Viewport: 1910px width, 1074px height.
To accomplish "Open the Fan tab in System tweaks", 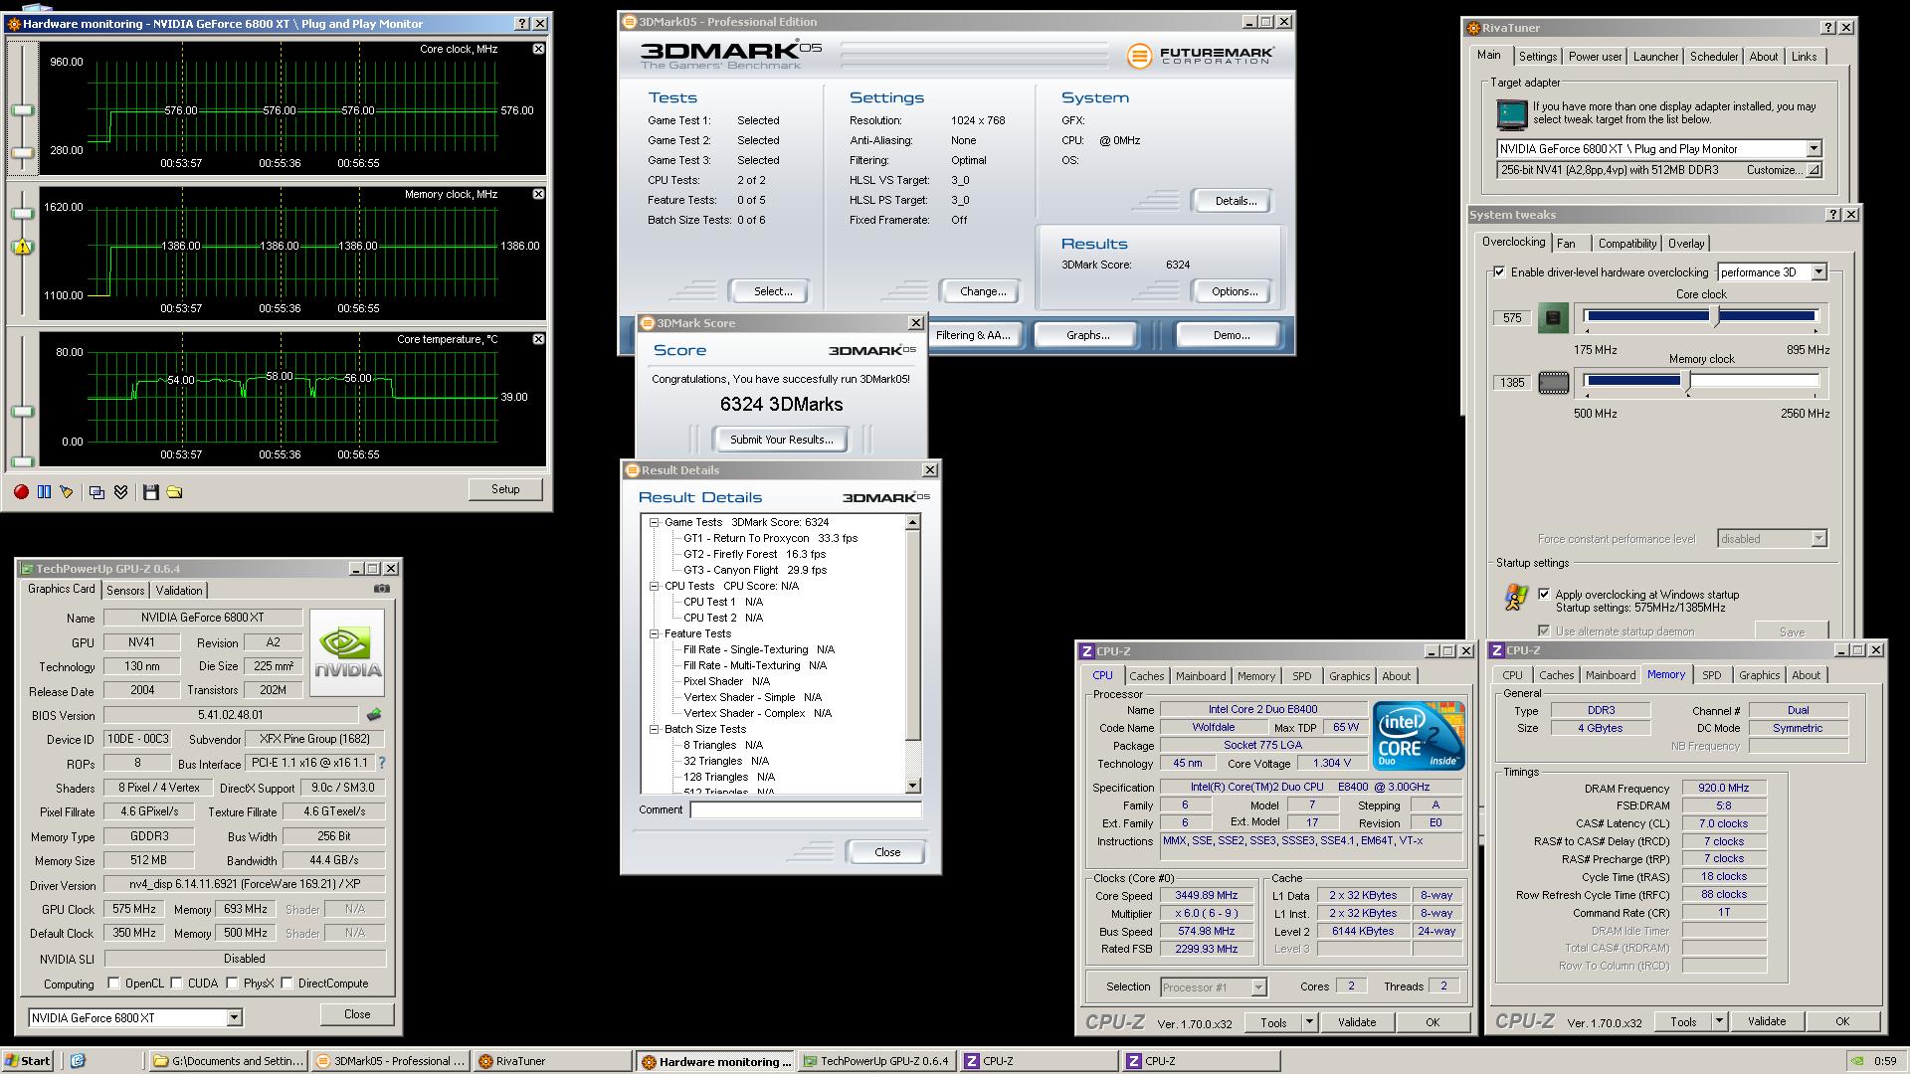I will pos(1566,244).
